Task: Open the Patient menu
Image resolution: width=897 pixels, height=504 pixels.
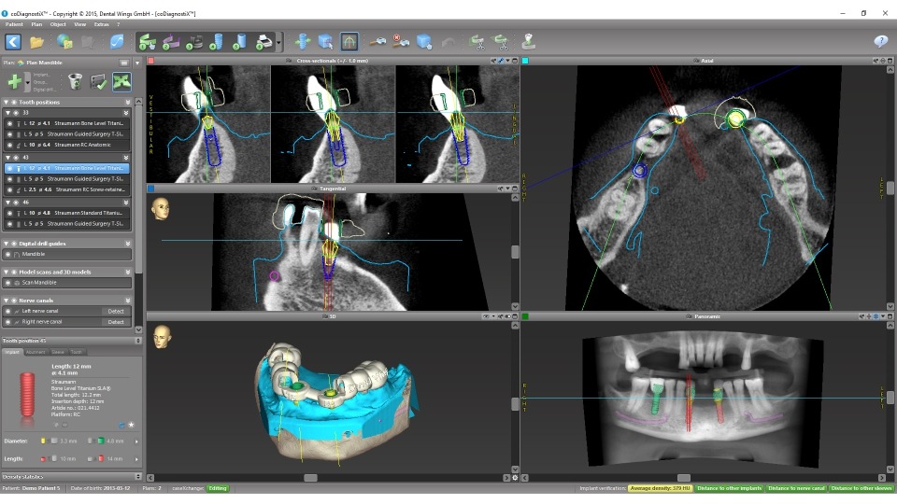Action: 14,24
